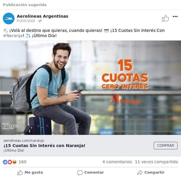The height and width of the screenshot is (178, 181).
Task: Click the red heart reaction icon
Action: point(10,162)
